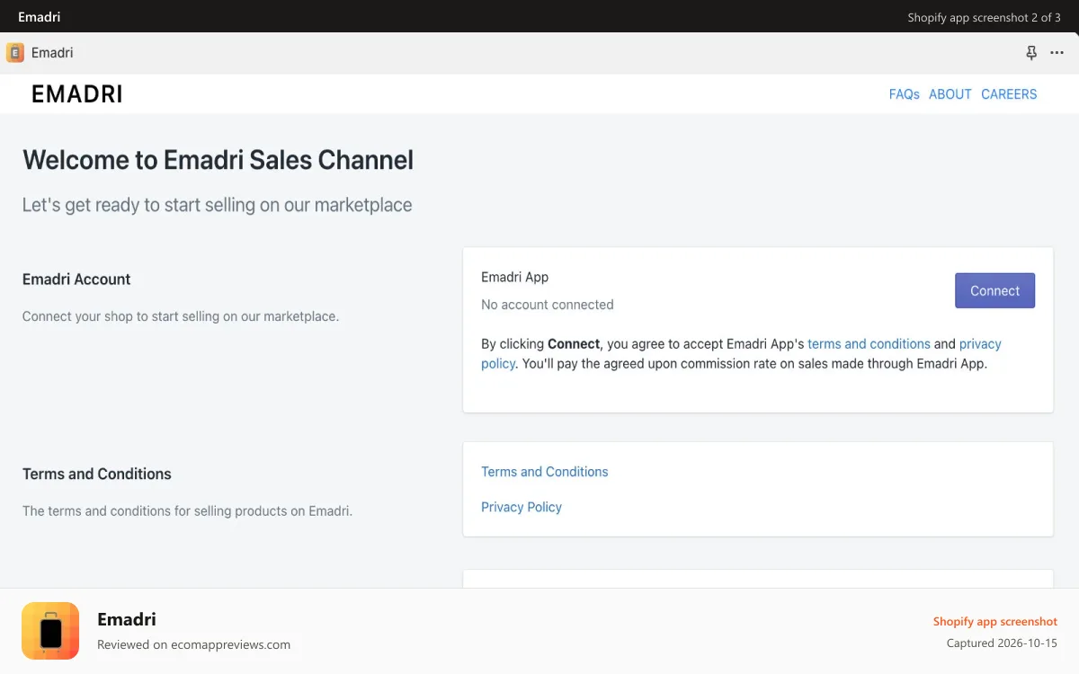Click 'Terms and Conditions' section heading
The image size is (1079, 674).
[x=97, y=474]
